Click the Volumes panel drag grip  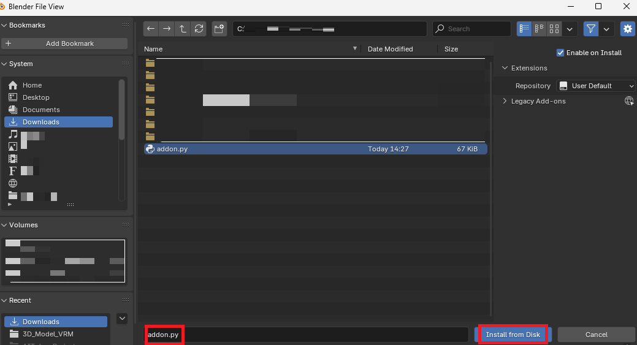pos(126,225)
